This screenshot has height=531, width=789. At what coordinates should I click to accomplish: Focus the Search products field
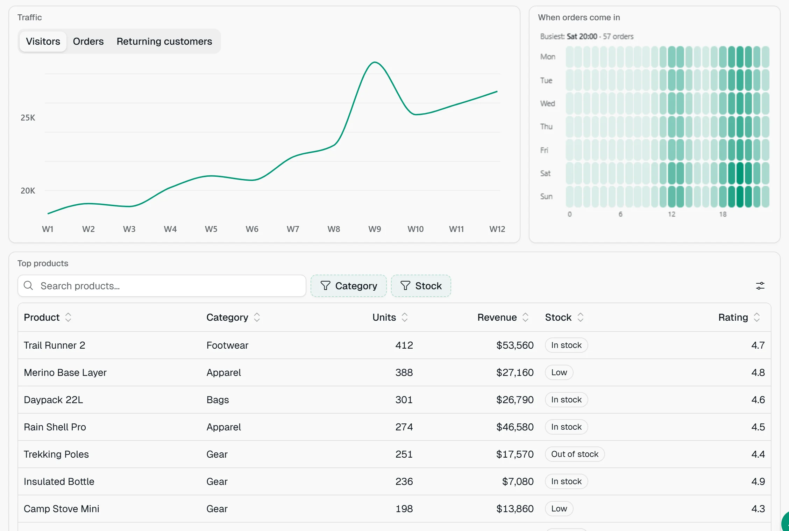[x=162, y=286]
